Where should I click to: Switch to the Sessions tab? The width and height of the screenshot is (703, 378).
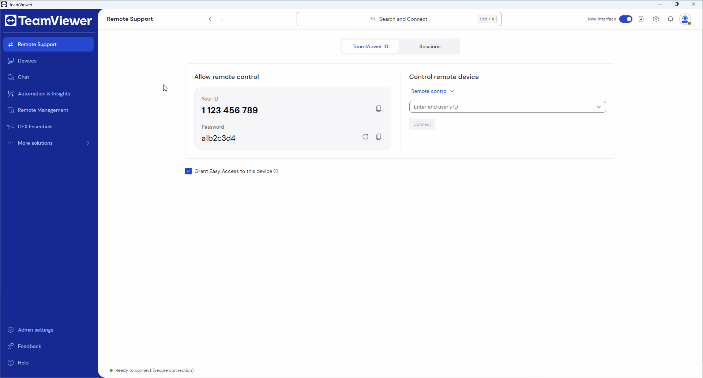[x=429, y=46]
